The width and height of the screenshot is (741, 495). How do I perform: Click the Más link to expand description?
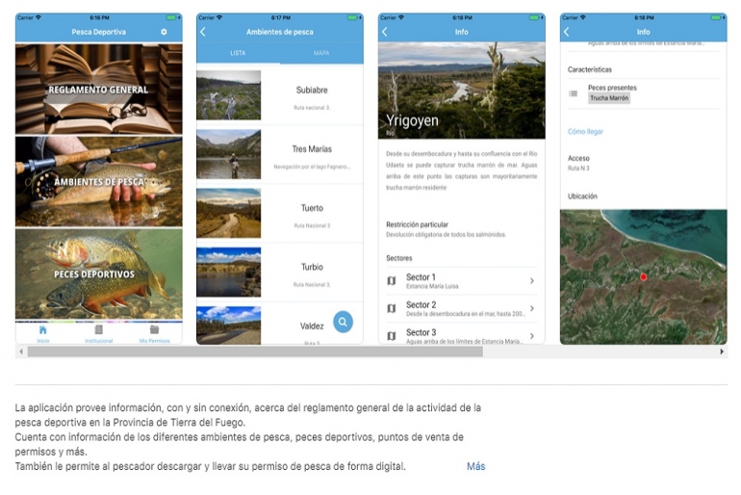(x=476, y=466)
